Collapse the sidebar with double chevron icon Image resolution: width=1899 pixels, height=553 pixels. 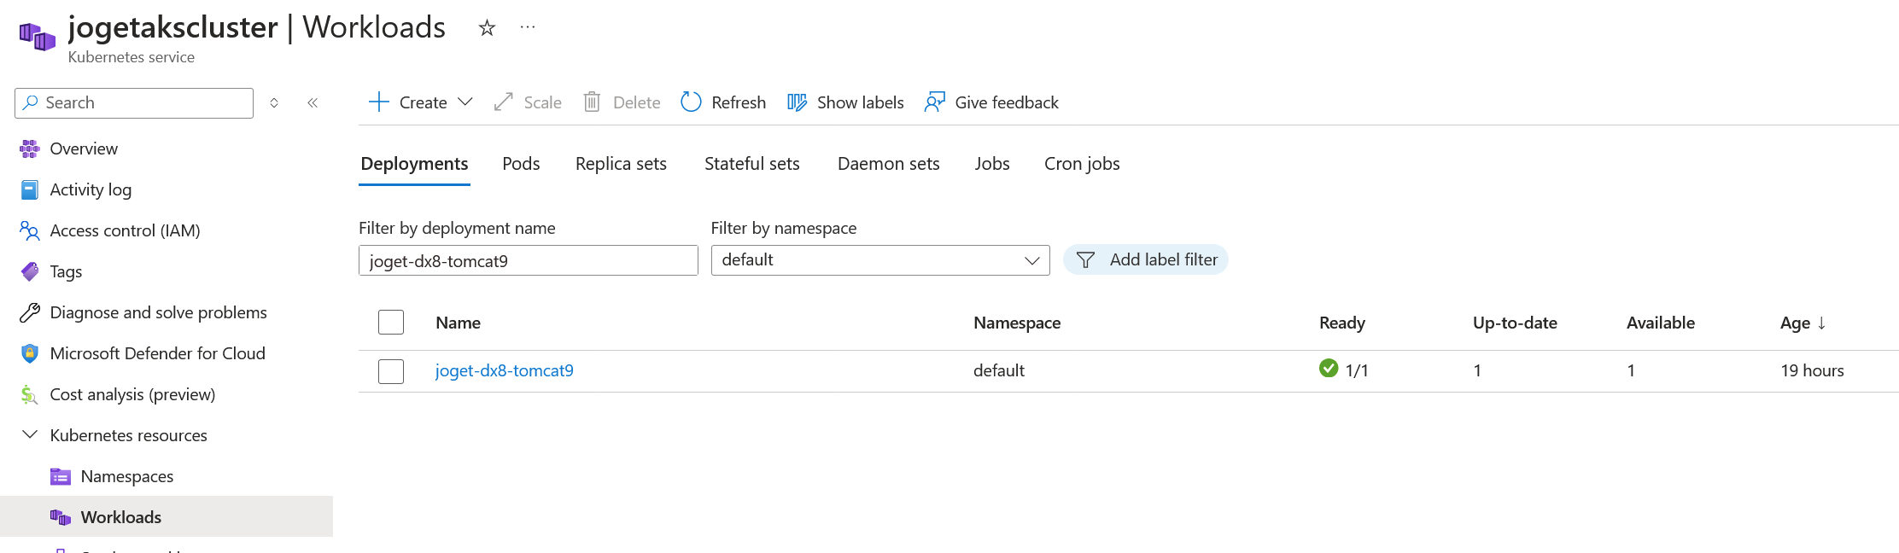(x=313, y=102)
